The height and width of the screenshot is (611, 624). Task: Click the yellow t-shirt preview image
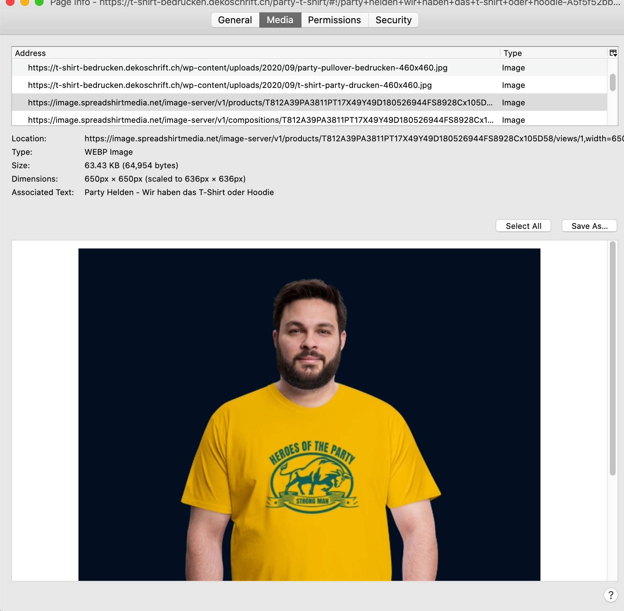point(309,414)
